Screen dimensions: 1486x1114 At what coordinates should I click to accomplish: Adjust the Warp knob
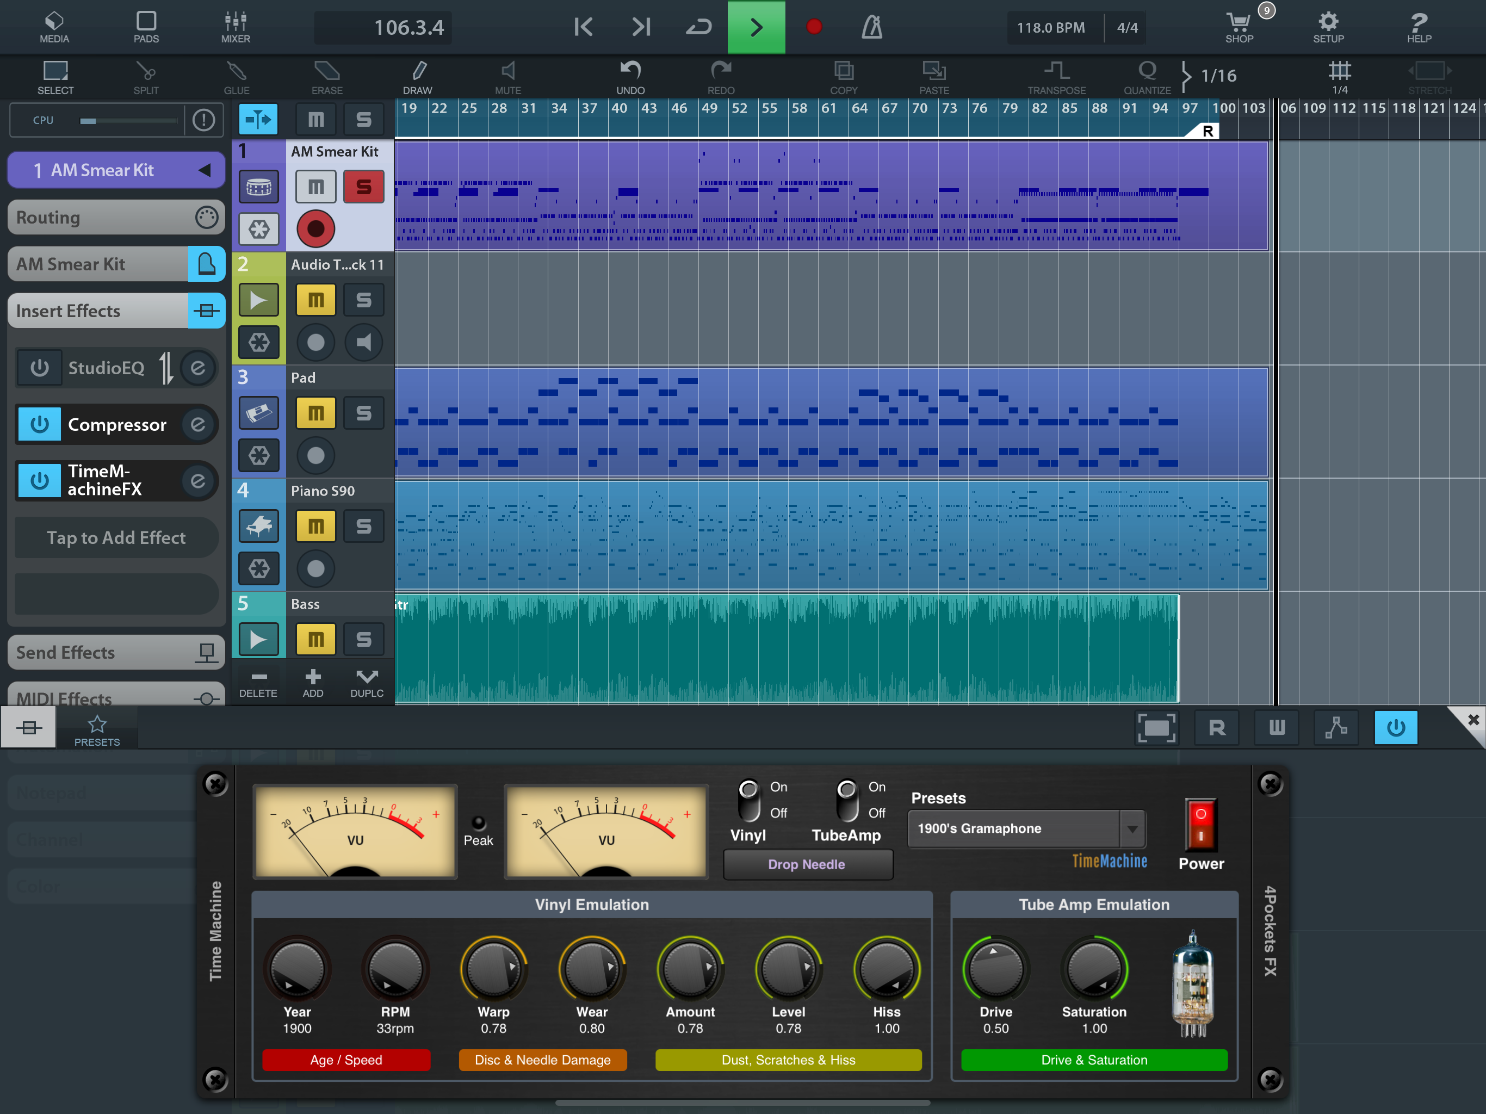click(x=493, y=969)
